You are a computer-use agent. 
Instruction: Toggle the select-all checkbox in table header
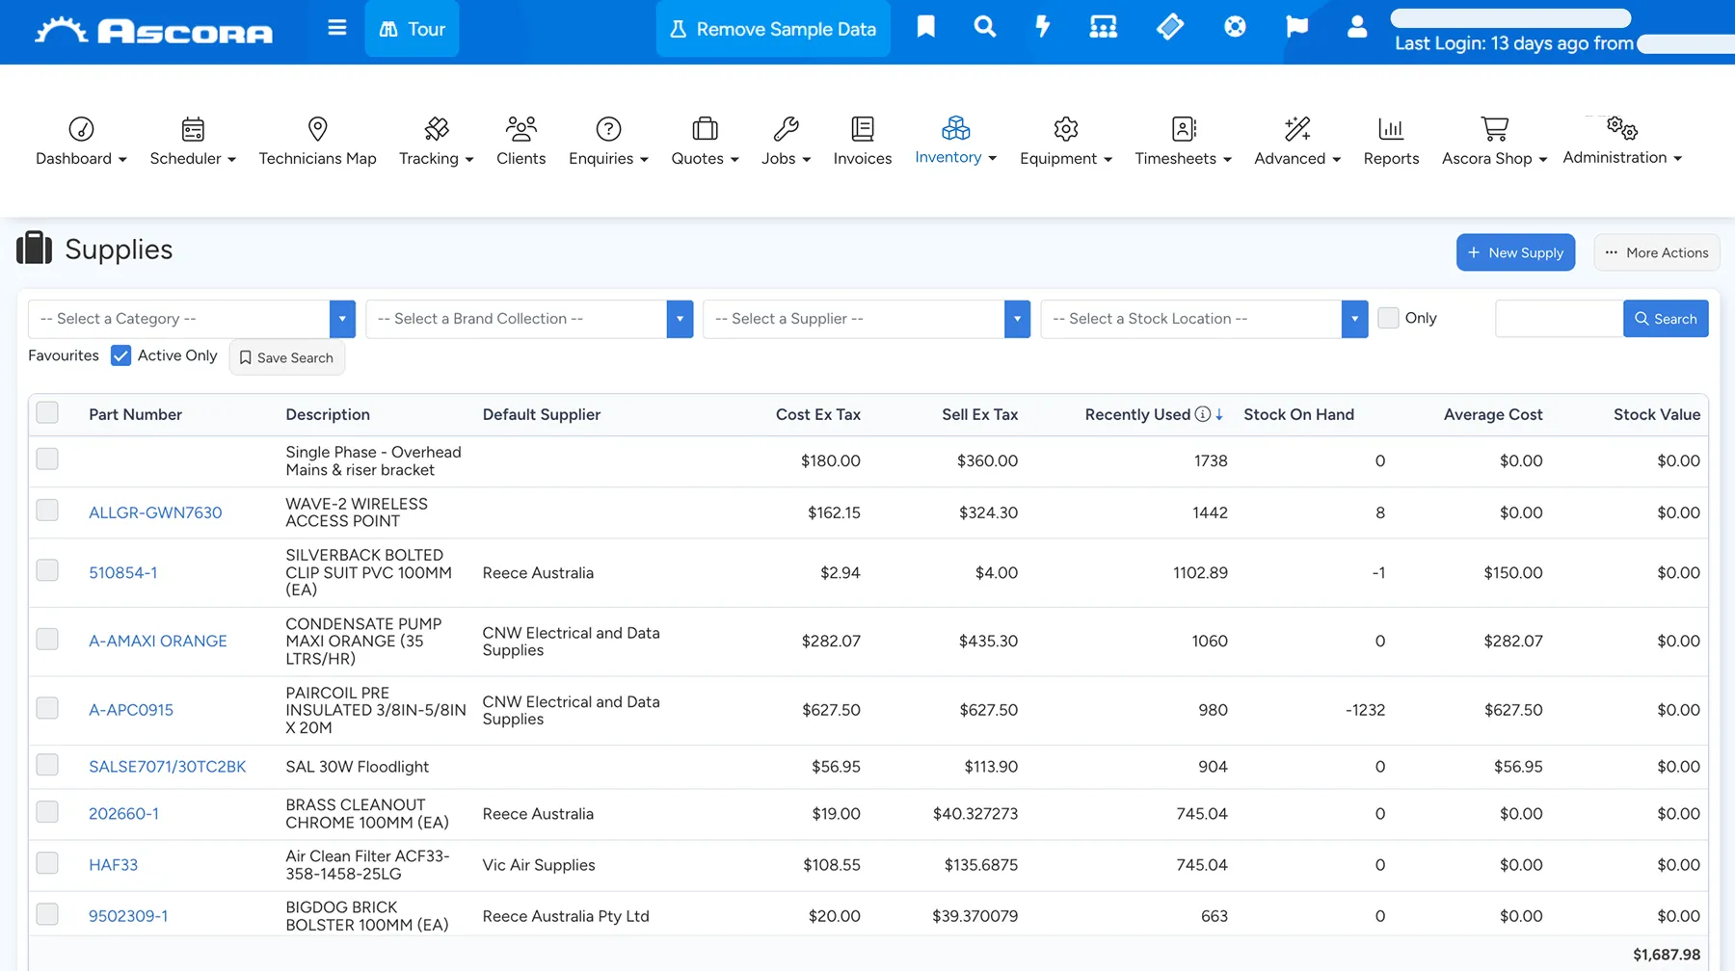coord(47,413)
